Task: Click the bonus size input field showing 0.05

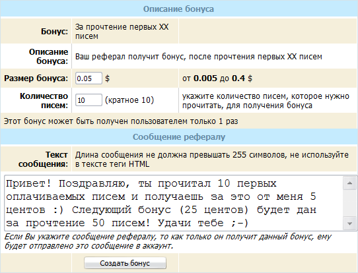Action: click(x=89, y=78)
